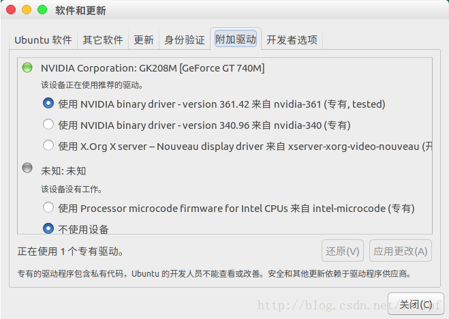Image resolution: width=449 pixels, height=319 pixels.
Task: Click the red window close button
Action: [11, 10]
